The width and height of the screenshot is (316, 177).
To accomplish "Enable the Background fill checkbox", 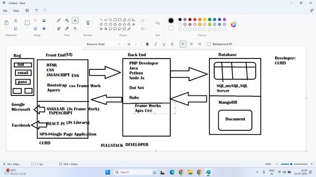I will click(209, 44).
